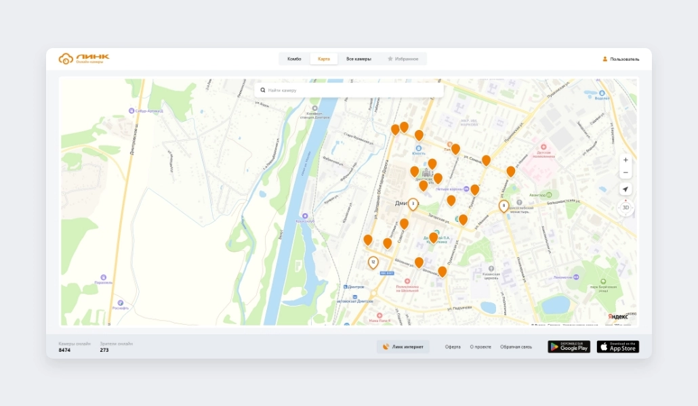Viewport: 698px width, 406px height.
Task: Open the cluster marker with 8 cameras
Action: point(504,206)
